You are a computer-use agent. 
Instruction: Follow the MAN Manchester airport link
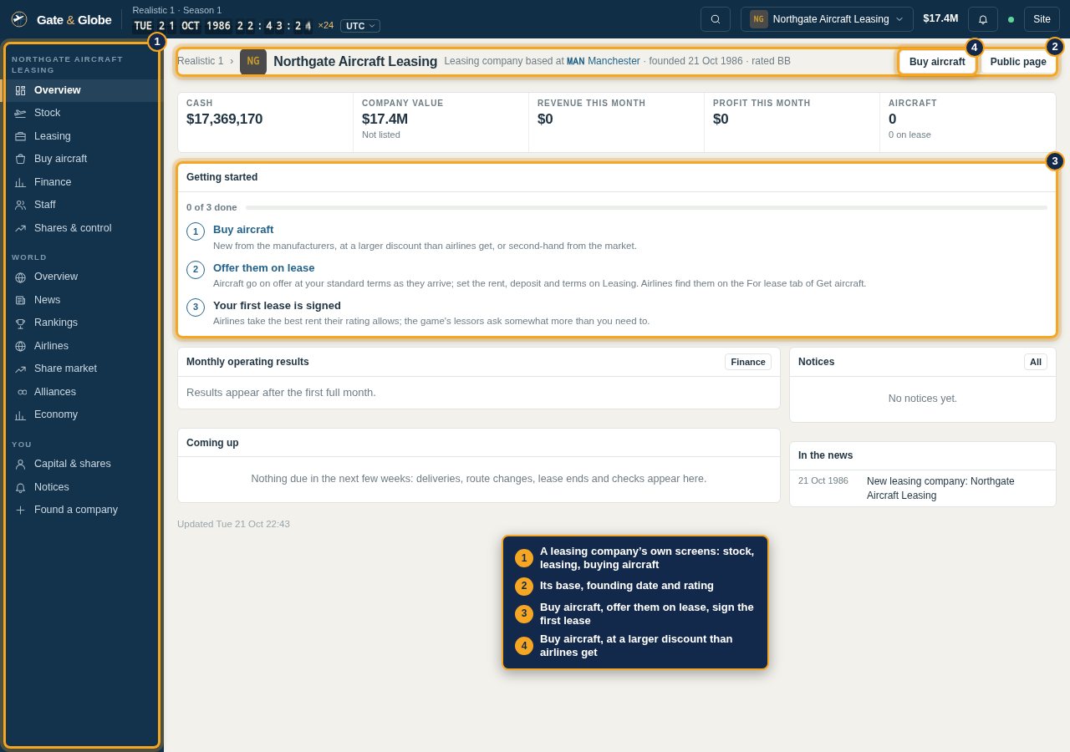click(604, 61)
